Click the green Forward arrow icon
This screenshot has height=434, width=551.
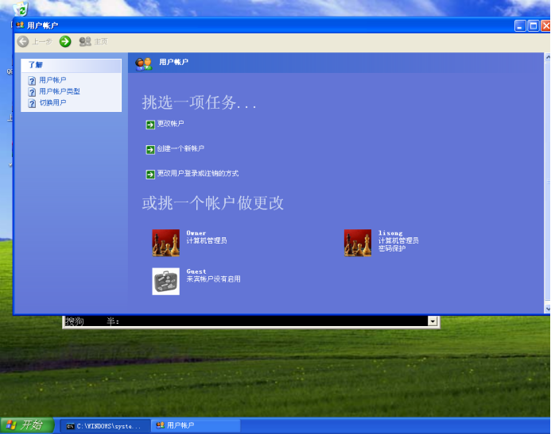(x=65, y=42)
